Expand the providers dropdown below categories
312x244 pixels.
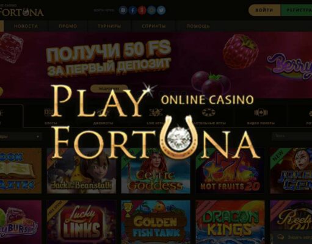click(20, 137)
